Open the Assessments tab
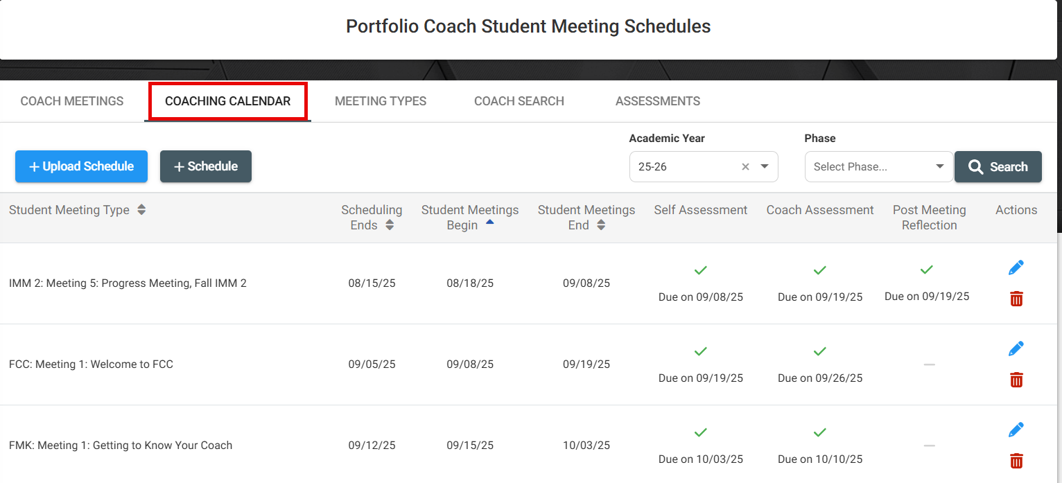Image resolution: width=1062 pixels, height=483 pixels. (x=658, y=101)
